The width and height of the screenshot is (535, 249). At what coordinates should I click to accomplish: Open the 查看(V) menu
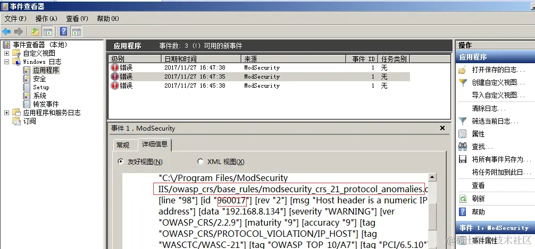[77, 19]
